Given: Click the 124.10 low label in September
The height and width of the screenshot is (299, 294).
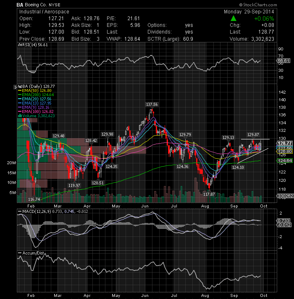Looking at the screenshot, I should (x=238, y=168).
